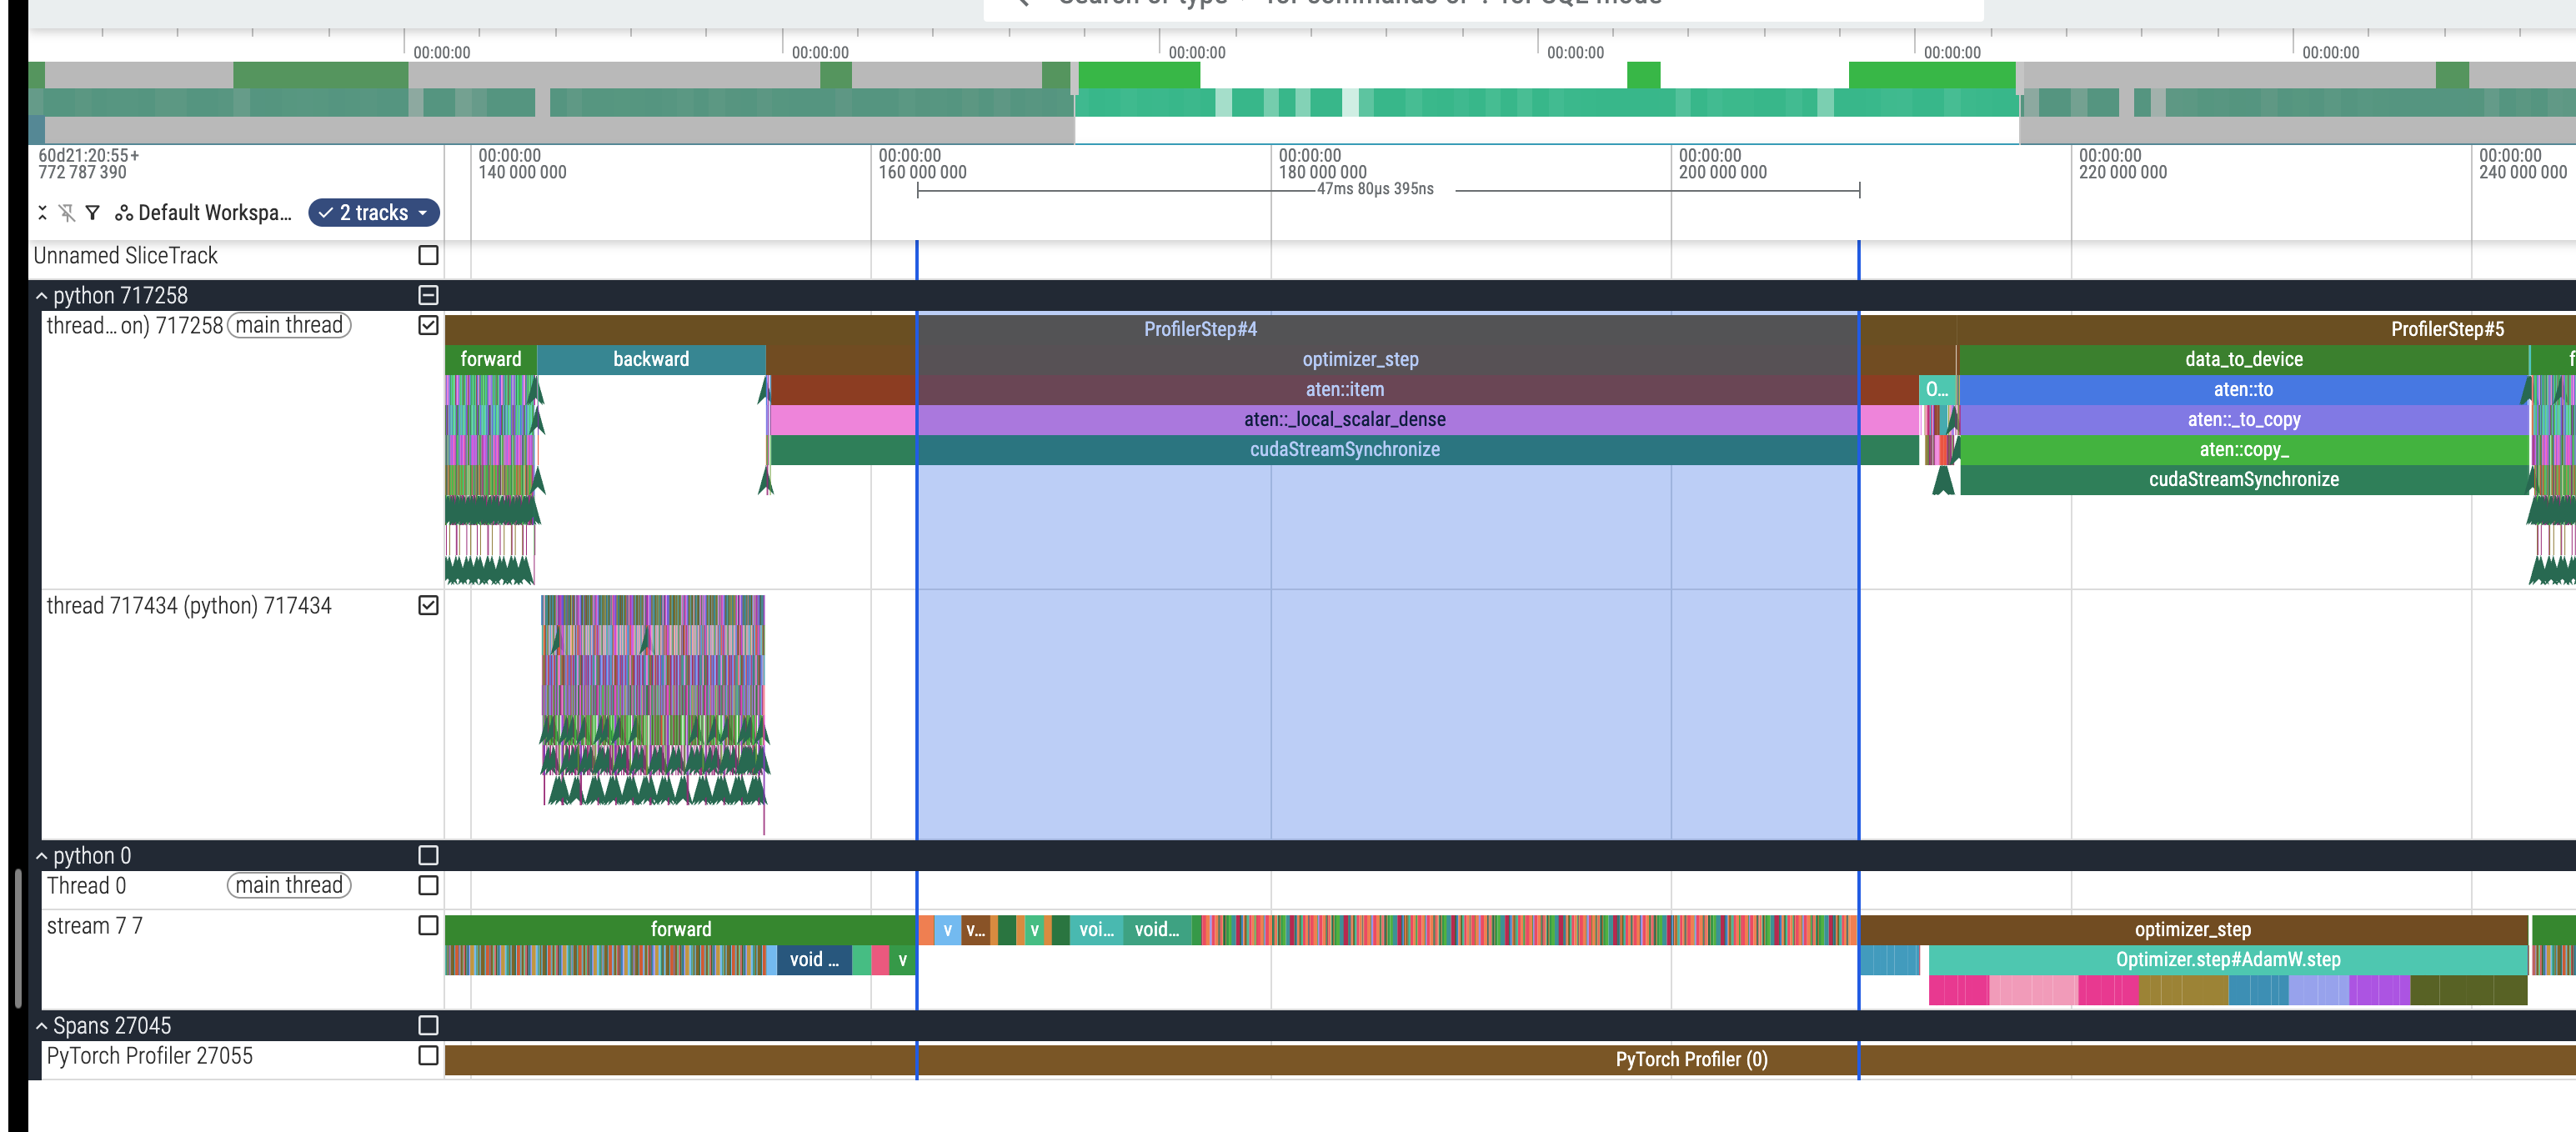2576x1132 pixels.
Task: Check the PyTorch Profiler 27055 checkbox
Action: tap(428, 1055)
